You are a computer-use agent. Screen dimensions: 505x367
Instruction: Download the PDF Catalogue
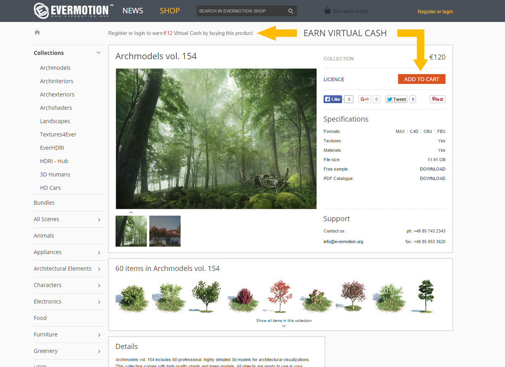tap(433, 178)
